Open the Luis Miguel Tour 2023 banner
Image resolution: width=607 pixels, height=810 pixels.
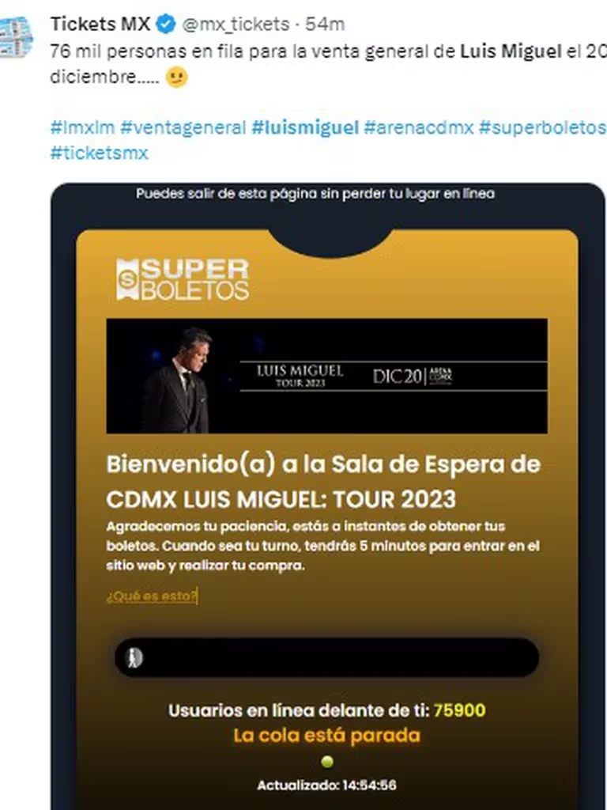pos(326,376)
